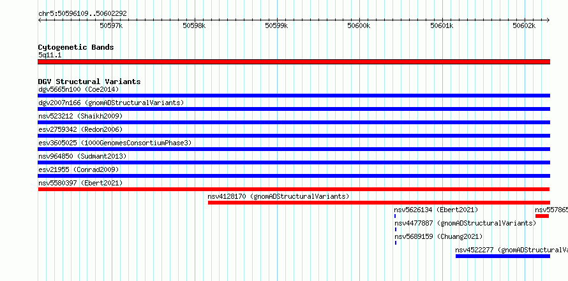
Task: Select the blue bar under dgv2007n166
Action: click(294, 109)
